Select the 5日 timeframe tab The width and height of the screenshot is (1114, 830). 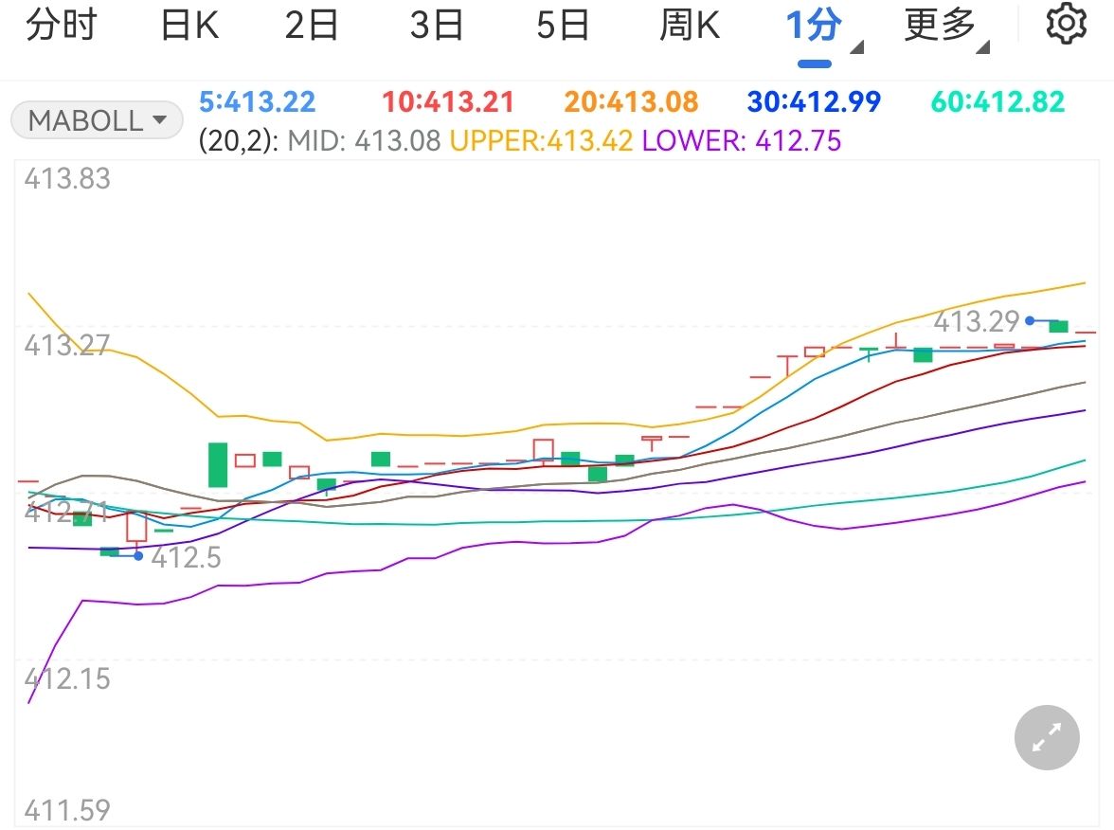[563, 25]
